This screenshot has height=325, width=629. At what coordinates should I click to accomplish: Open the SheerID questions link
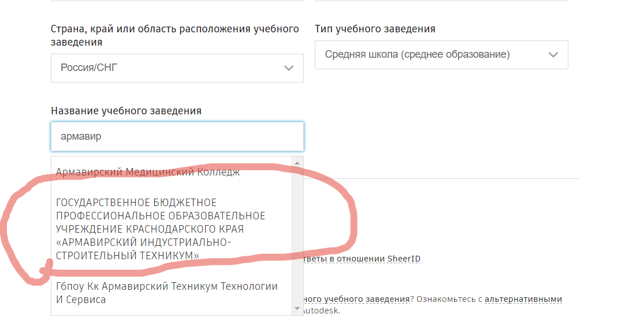pos(362,259)
